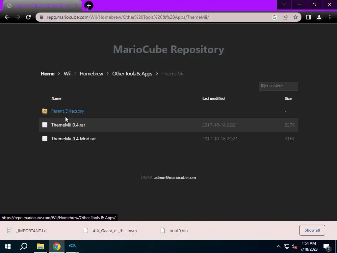This screenshot has height=253, width=337.
Task: Click the lock icon in address bar
Action: [x=41, y=17]
